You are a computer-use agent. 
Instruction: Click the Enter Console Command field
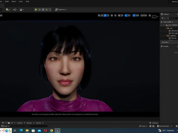coord(29,126)
